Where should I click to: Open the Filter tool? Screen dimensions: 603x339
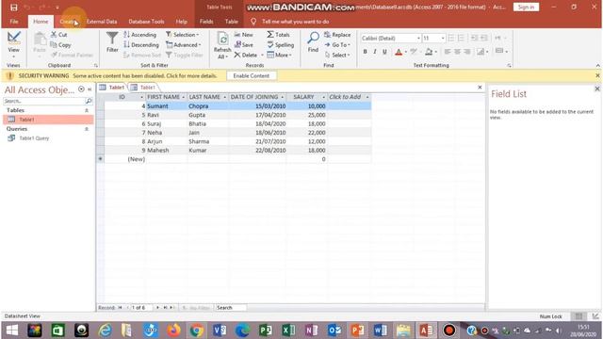point(112,42)
